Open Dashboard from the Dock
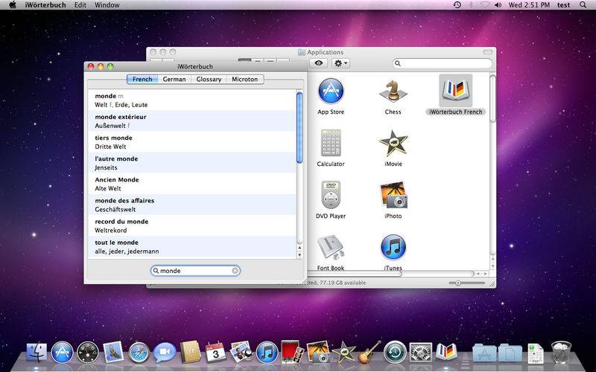This screenshot has width=596, height=372. (88, 352)
